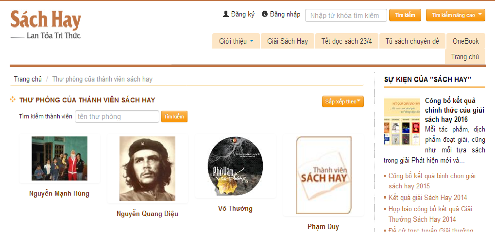Click the top Tìm kiếm search button
495x233 pixels.
405,15
